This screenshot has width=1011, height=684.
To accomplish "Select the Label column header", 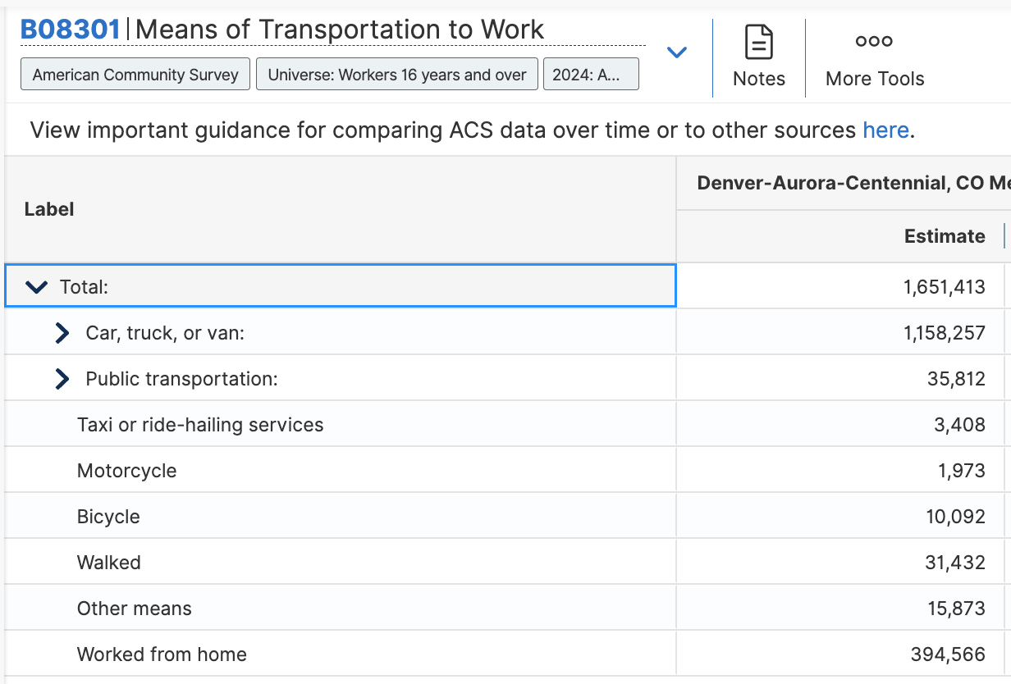I will (x=49, y=210).
